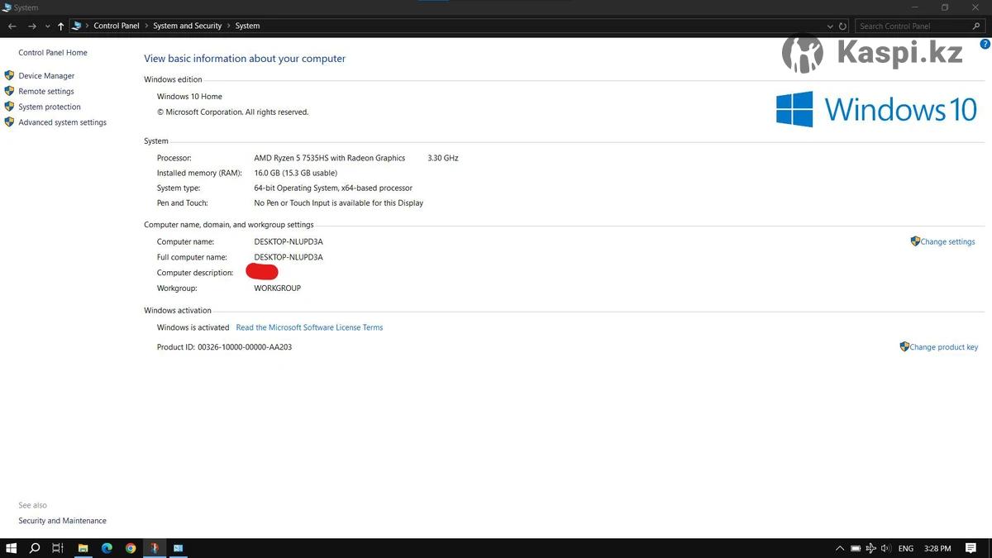The width and height of the screenshot is (992, 558).
Task: Open Security and Maintenance link
Action: pyautogui.click(x=63, y=521)
